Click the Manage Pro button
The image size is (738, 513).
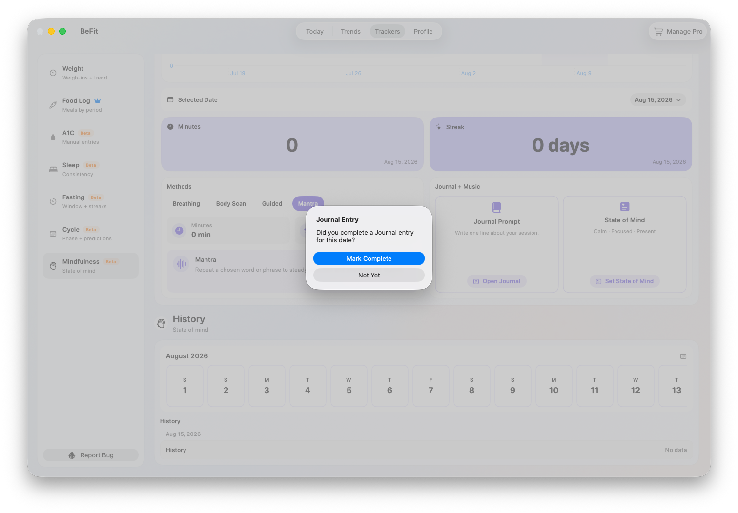pos(678,32)
